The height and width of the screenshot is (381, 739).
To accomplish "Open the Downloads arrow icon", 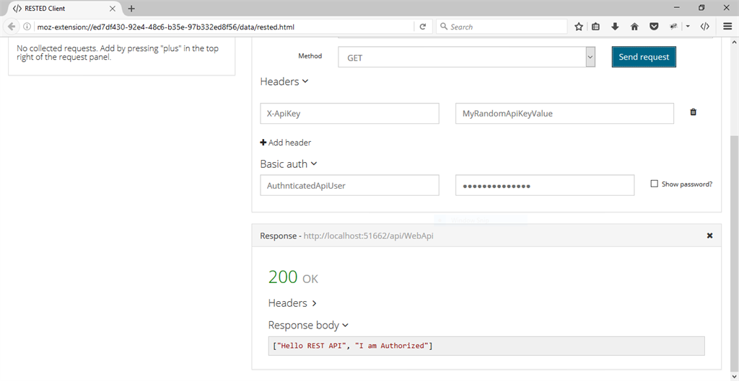I will pos(615,27).
